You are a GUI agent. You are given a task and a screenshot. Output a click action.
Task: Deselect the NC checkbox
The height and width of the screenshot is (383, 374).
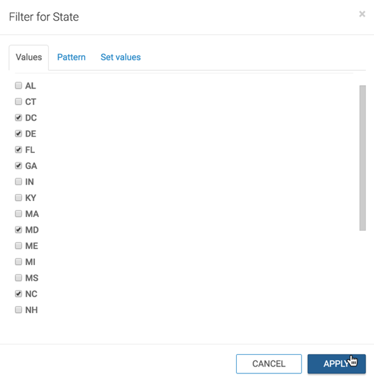pos(18,294)
